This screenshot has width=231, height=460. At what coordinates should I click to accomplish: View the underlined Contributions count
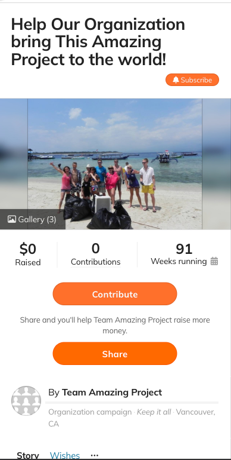[96, 254]
